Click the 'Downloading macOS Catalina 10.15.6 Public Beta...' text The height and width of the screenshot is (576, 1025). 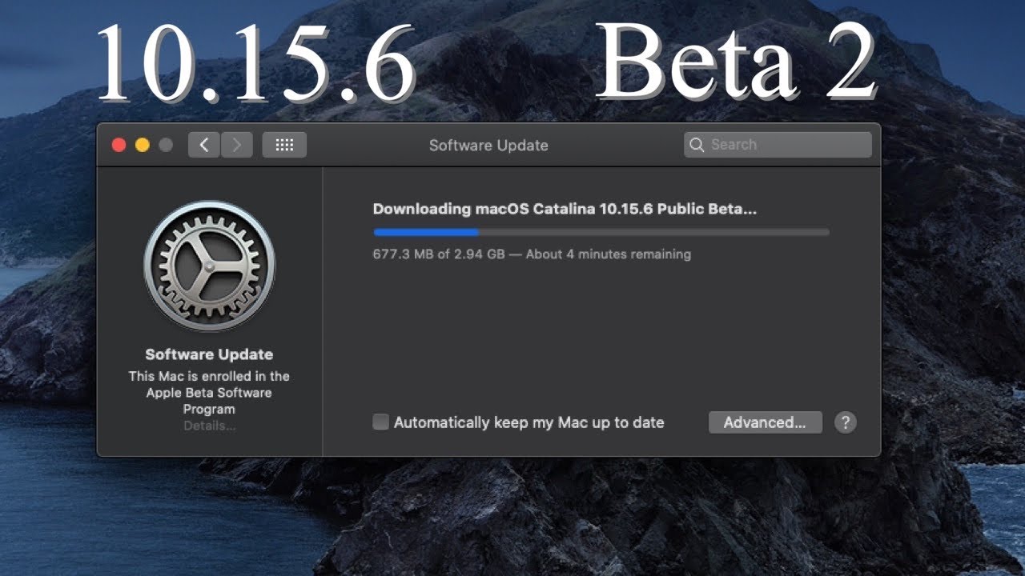click(565, 210)
